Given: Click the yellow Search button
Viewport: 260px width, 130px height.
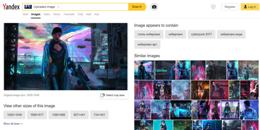Looking at the screenshot, I should coord(137,7).
